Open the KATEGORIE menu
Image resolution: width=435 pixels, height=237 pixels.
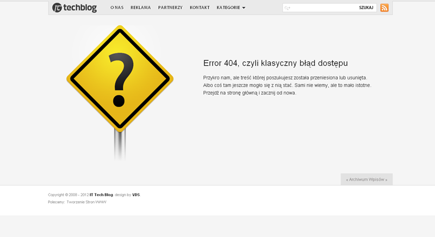pyautogui.click(x=228, y=8)
